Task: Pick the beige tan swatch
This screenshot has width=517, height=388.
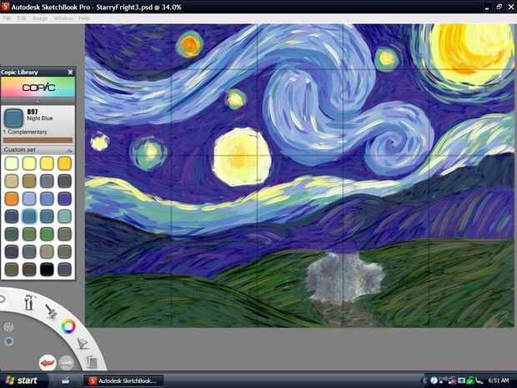Action: pyautogui.click(x=12, y=181)
